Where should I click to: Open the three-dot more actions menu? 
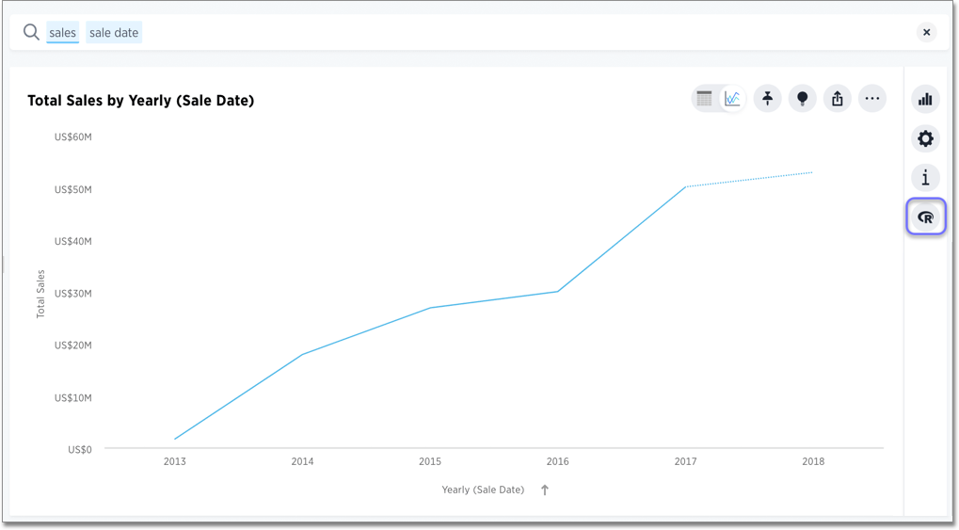[872, 99]
